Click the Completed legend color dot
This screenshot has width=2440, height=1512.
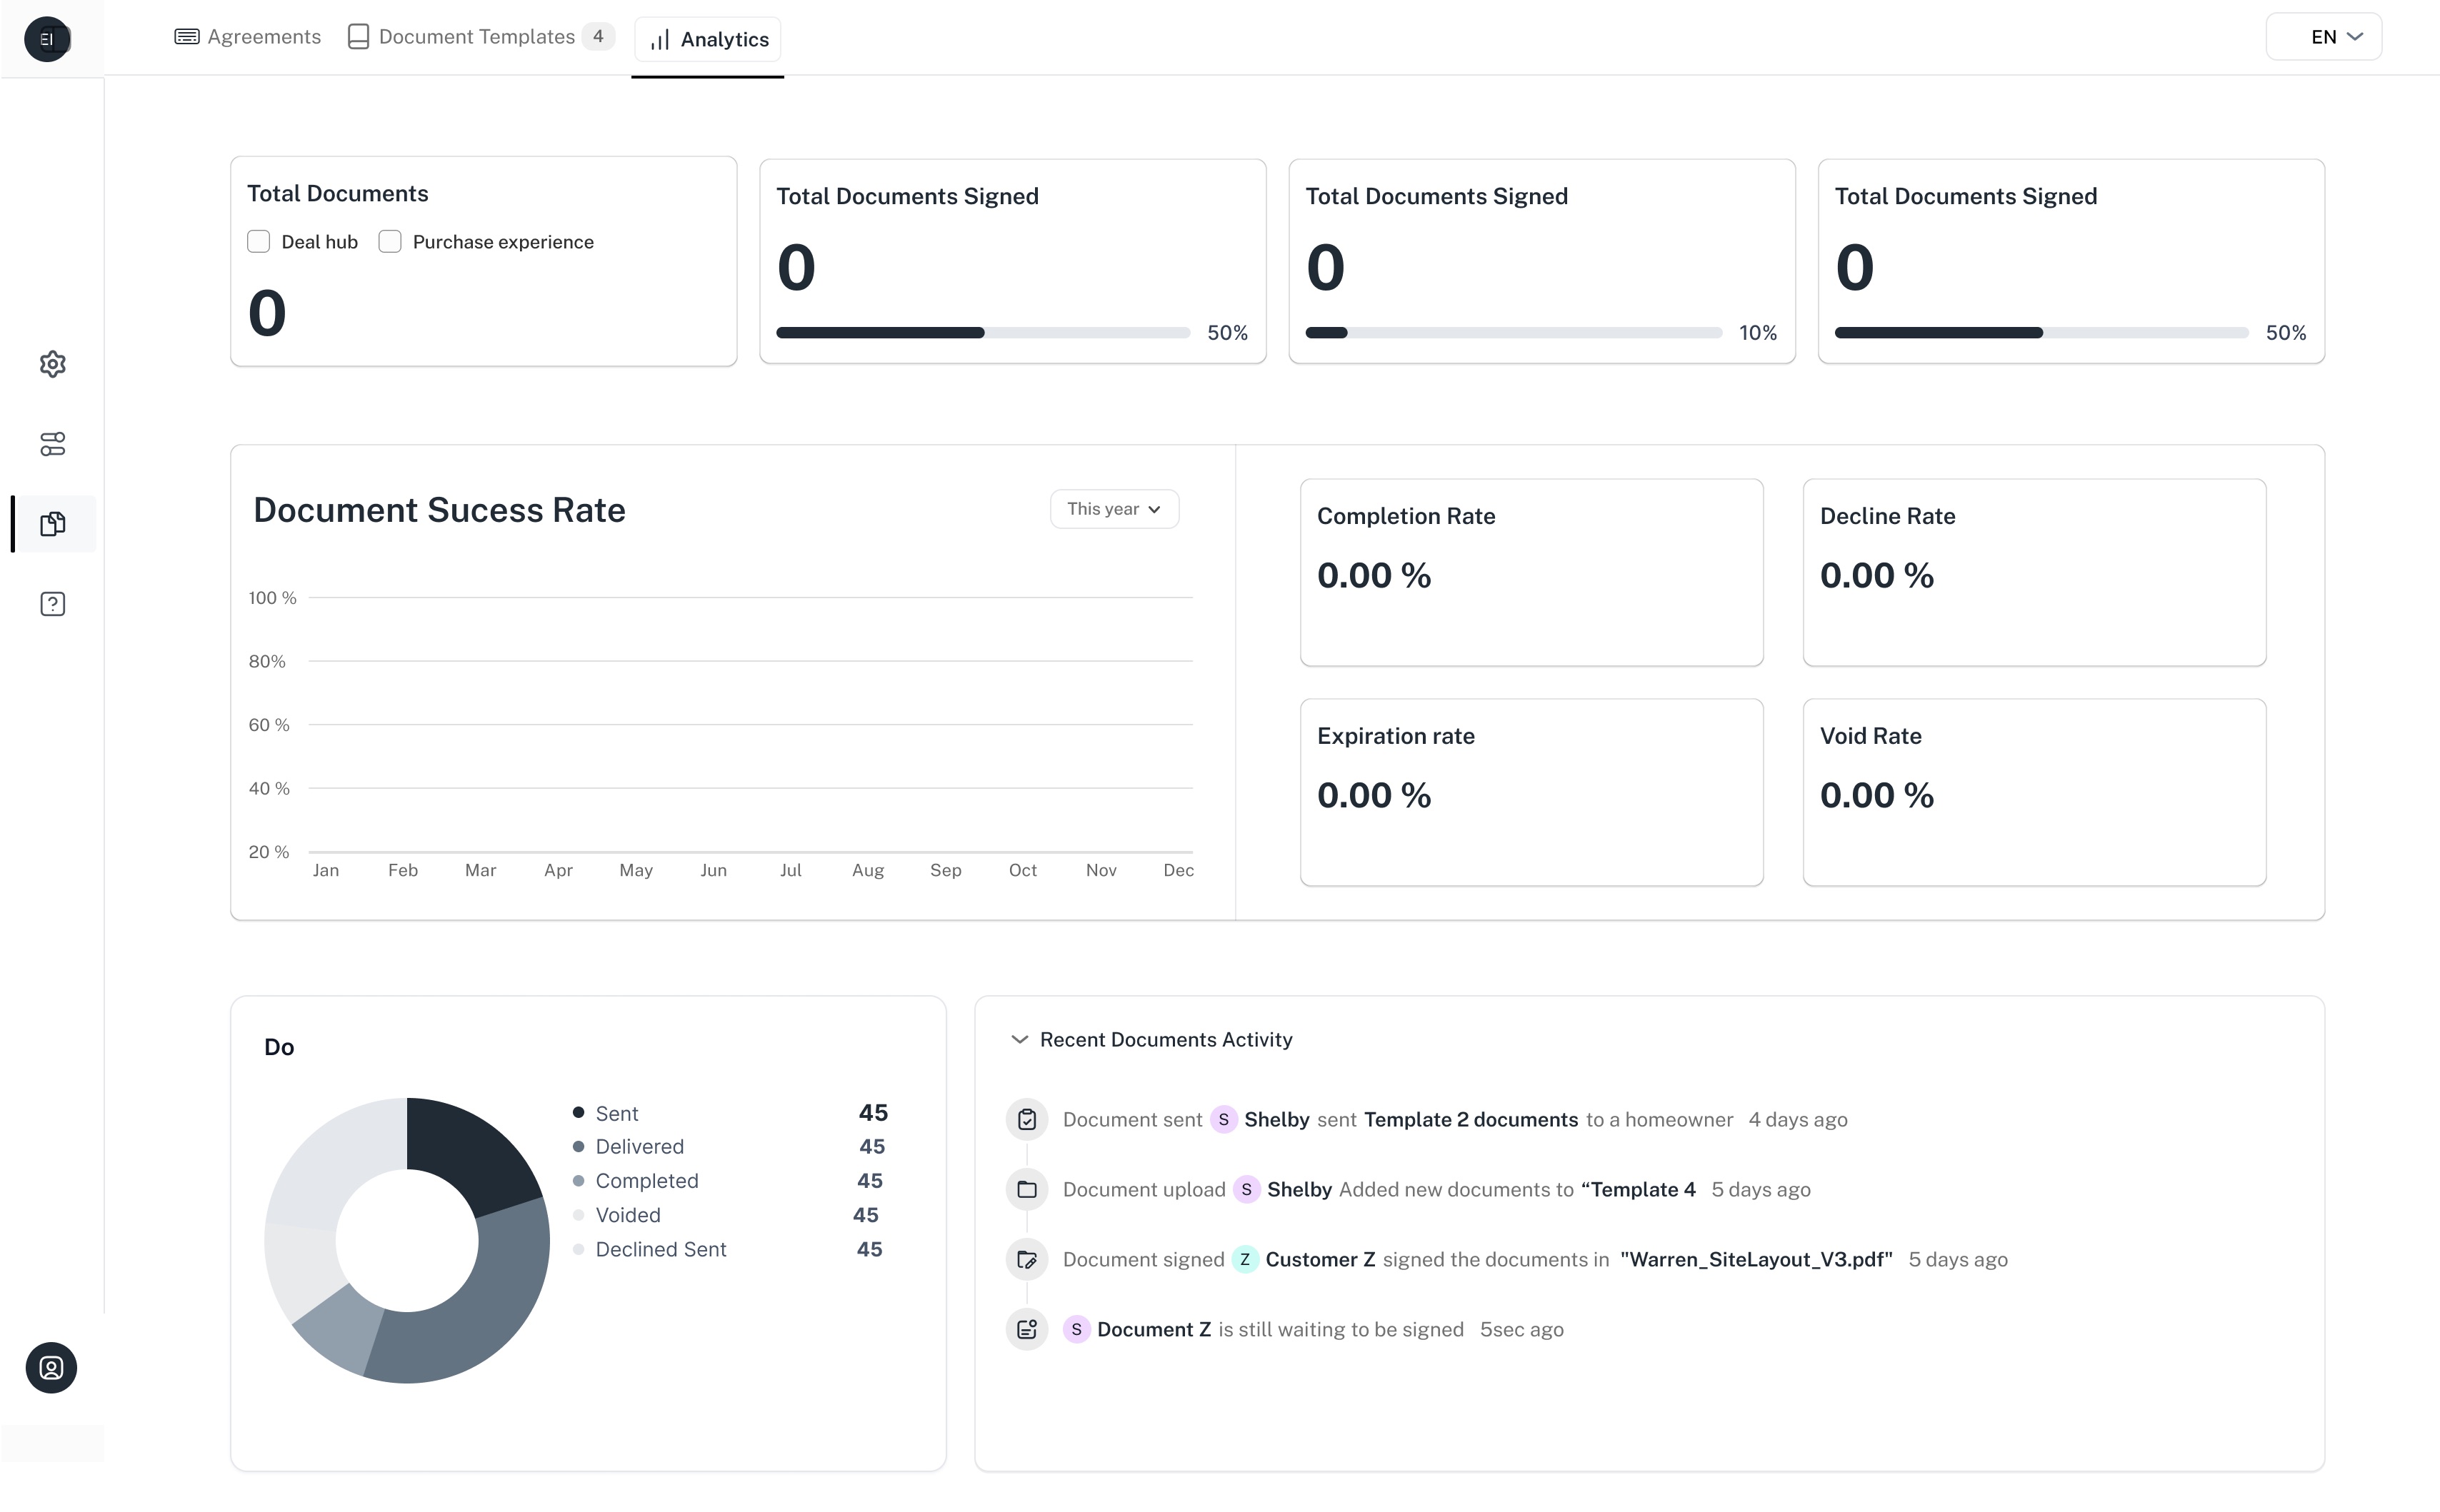(x=579, y=1180)
